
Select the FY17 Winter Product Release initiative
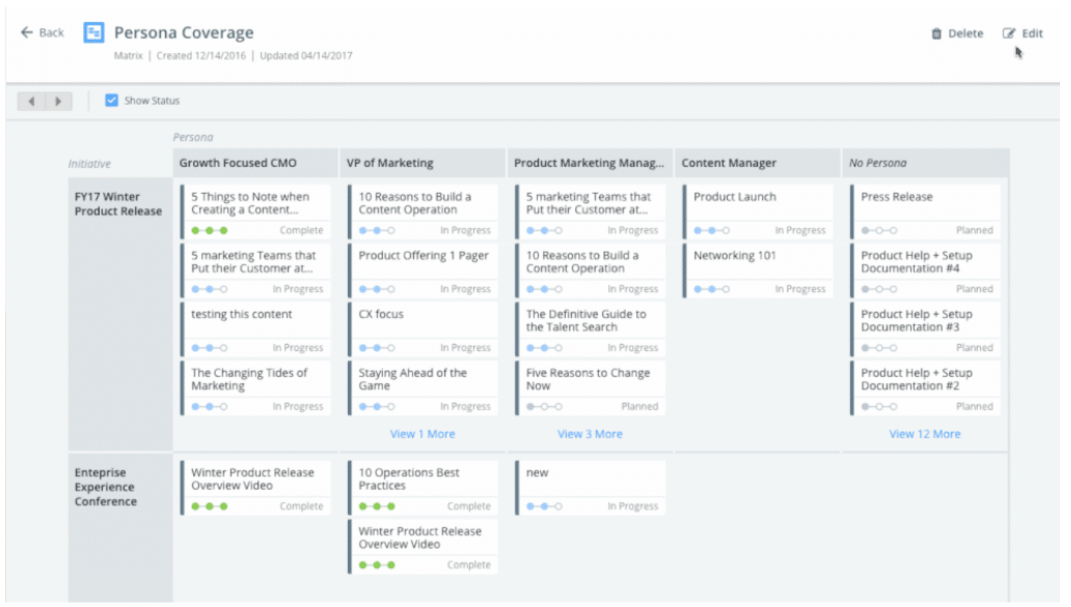(x=118, y=204)
